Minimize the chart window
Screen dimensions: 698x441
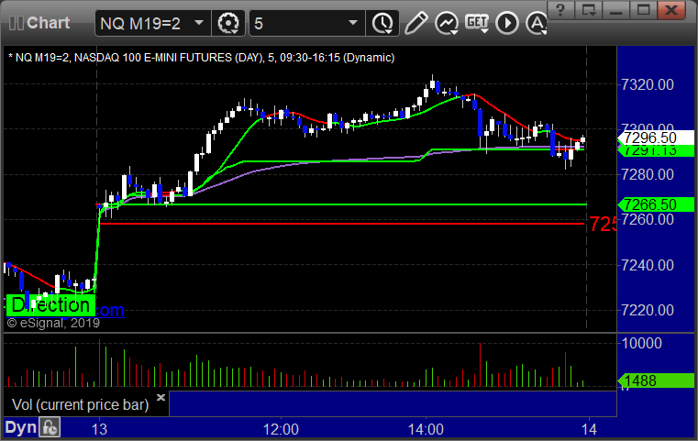pyautogui.click(x=615, y=10)
